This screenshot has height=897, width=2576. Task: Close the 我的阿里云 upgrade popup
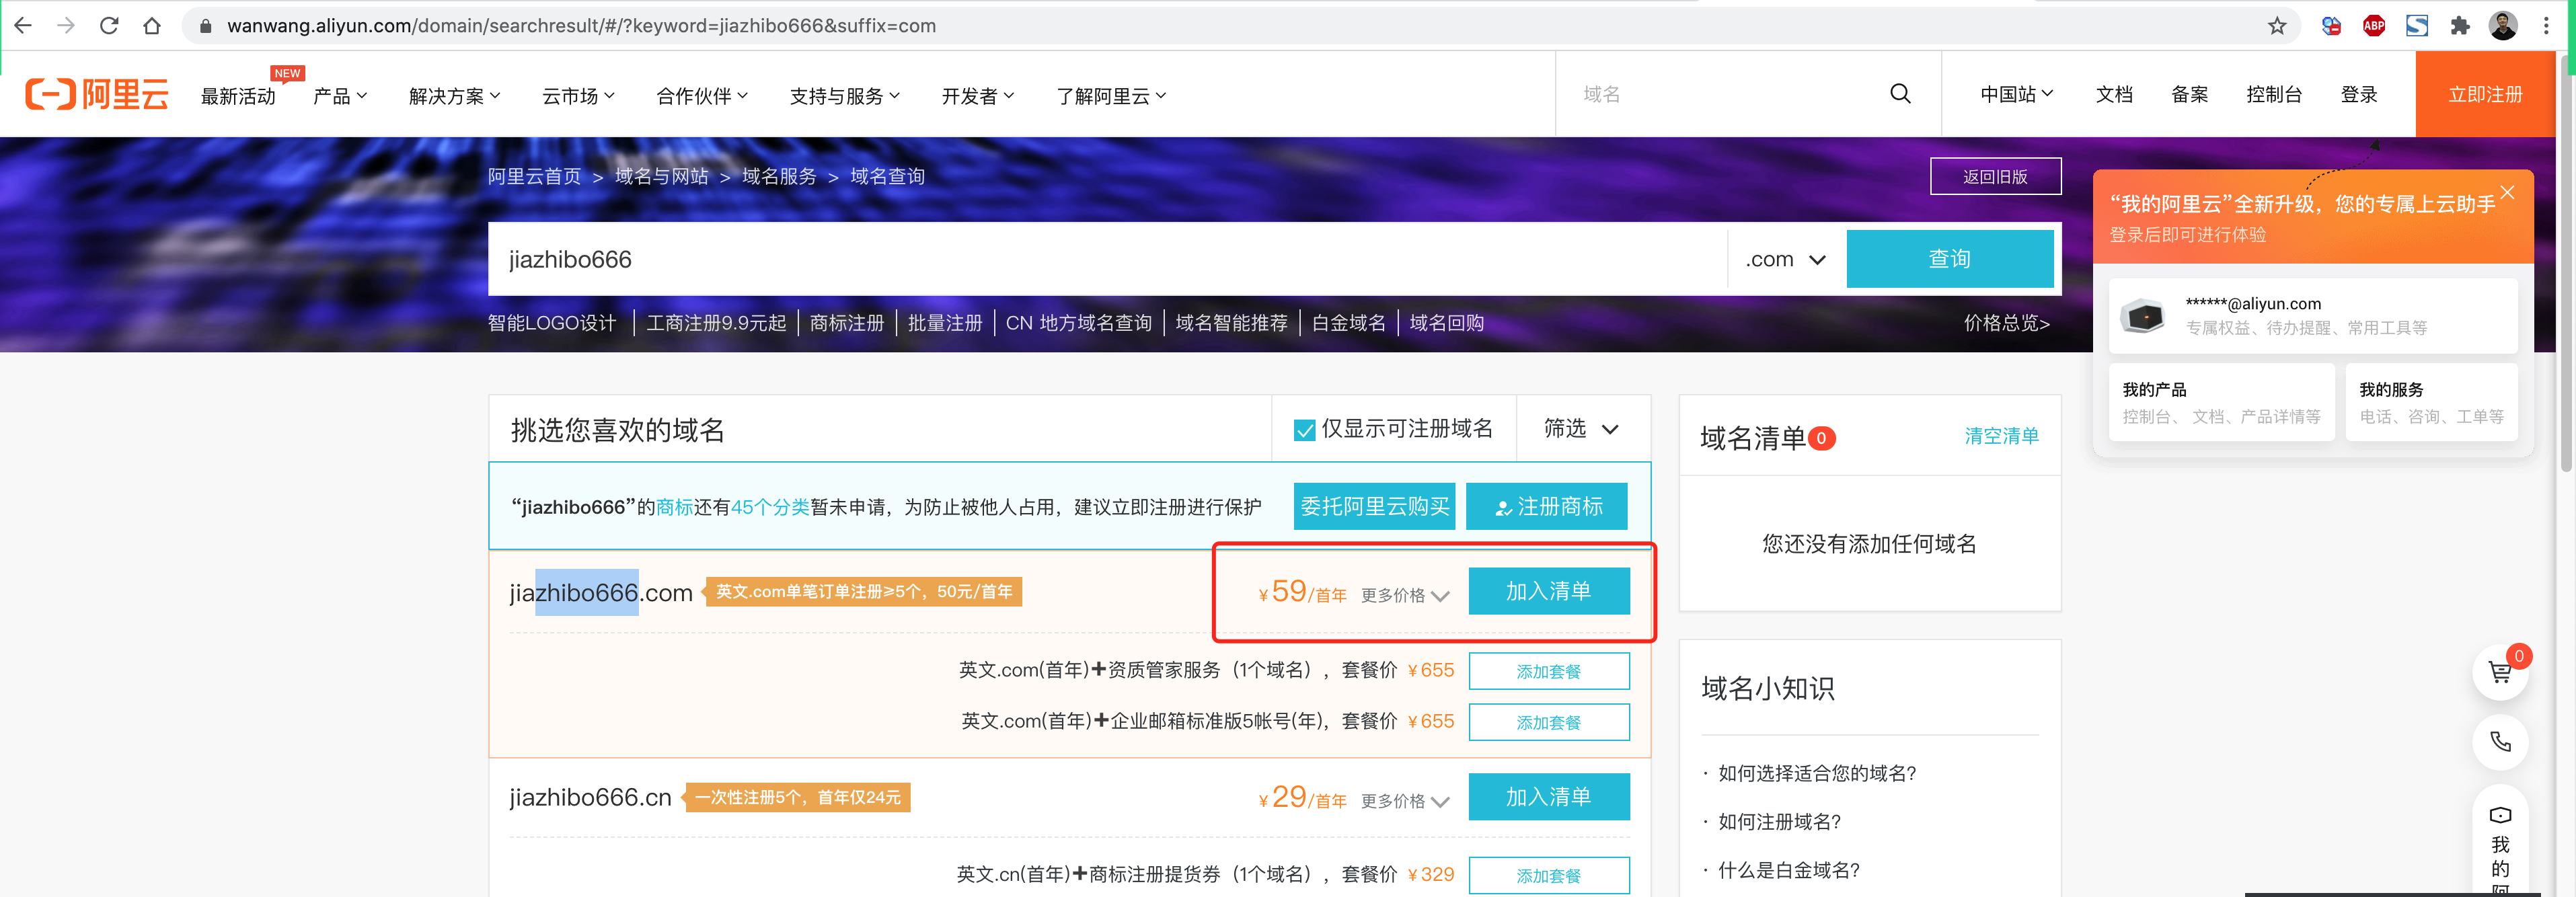[2507, 193]
